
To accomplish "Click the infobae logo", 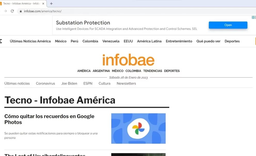I will 128,60.
